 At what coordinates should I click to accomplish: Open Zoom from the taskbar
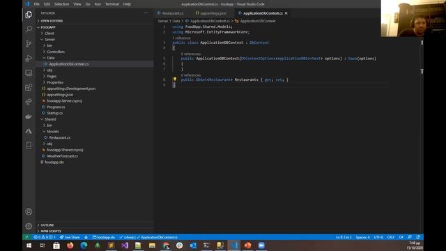pyautogui.click(x=261, y=245)
